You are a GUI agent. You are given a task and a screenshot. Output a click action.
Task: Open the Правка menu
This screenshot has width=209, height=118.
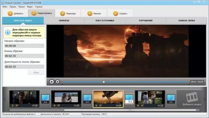pyautogui.click(x=13, y=7)
